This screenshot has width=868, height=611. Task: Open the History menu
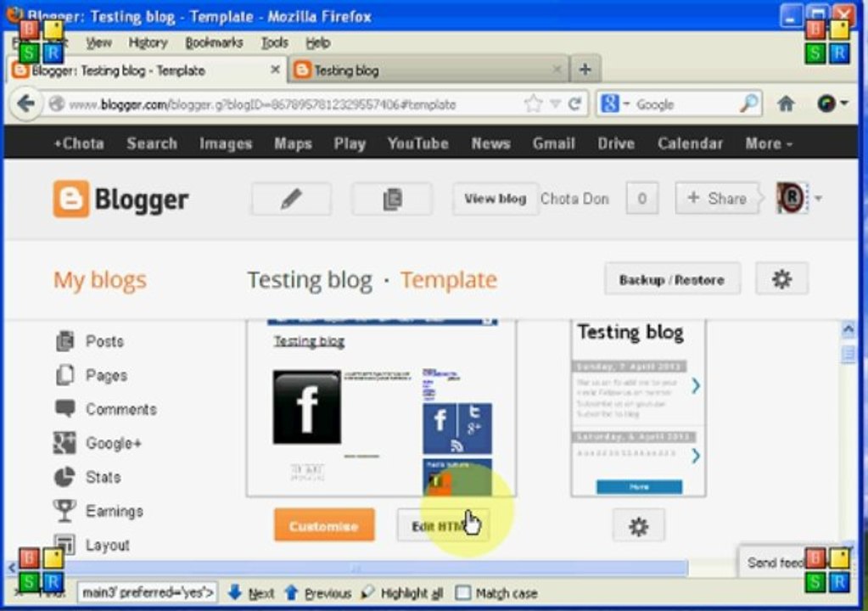[x=148, y=42]
